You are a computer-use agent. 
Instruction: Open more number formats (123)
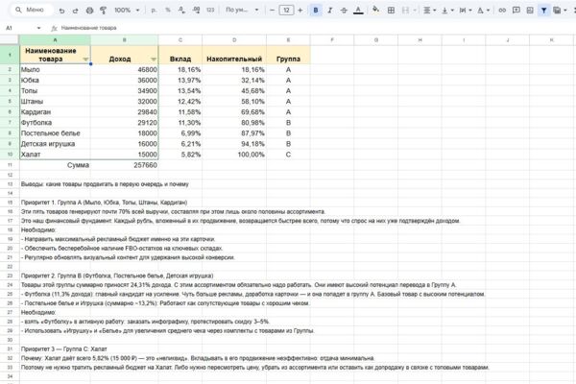pyautogui.click(x=210, y=11)
